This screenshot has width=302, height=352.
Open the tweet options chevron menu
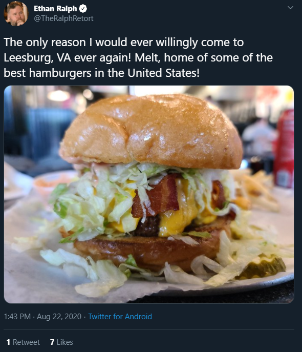pyautogui.click(x=290, y=8)
